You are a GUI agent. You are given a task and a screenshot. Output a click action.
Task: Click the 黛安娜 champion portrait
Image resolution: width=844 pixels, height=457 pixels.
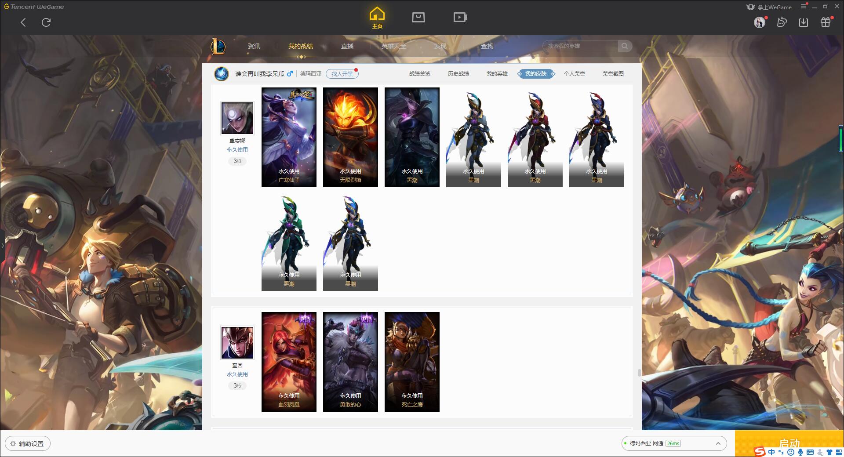pyautogui.click(x=237, y=118)
